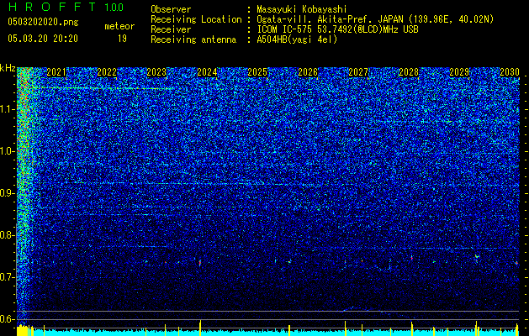Click the A504HB(yagi 4el) antenna text
This screenshot has height=336, width=529.
(x=297, y=39)
